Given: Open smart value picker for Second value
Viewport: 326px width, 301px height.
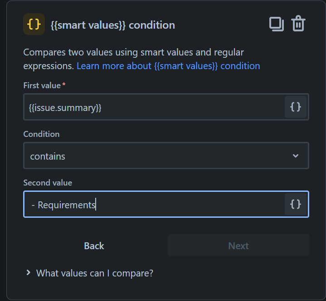Looking at the screenshot, I should 296,205.
